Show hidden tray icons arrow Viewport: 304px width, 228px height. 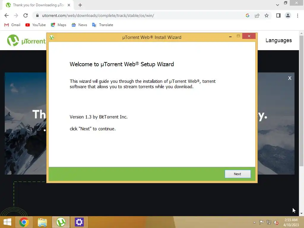pos(254,222)
